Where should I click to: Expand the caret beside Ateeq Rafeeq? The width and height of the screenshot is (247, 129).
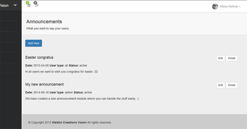point(240,7)
